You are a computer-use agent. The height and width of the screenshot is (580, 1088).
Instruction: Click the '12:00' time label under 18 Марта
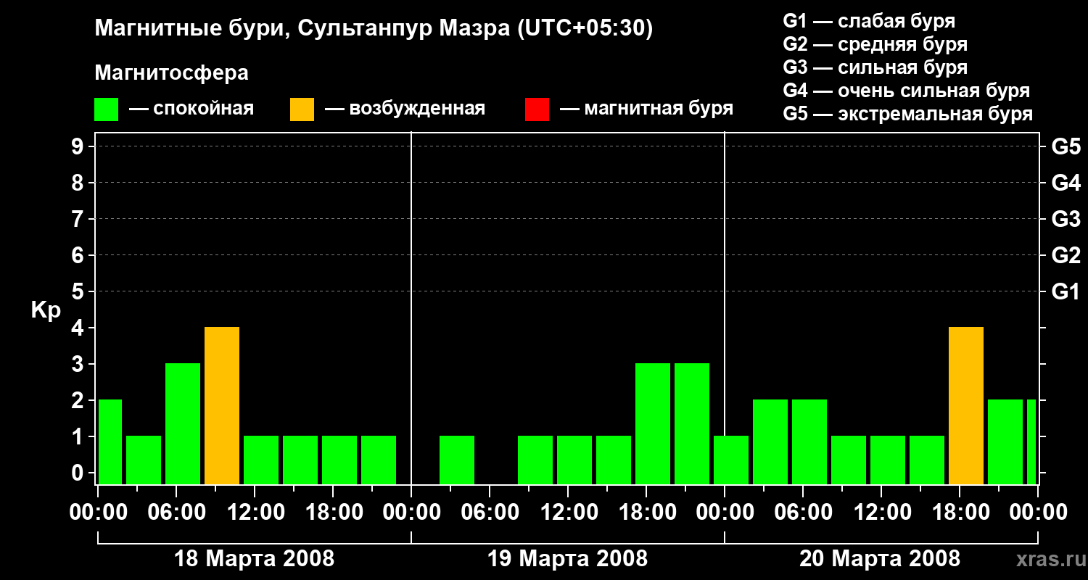tap(255, 513)
